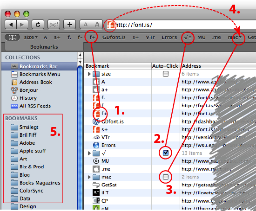Click the smaller text size A button
The width and height of the screenshot is (256, 211).
tap(85, 25)
